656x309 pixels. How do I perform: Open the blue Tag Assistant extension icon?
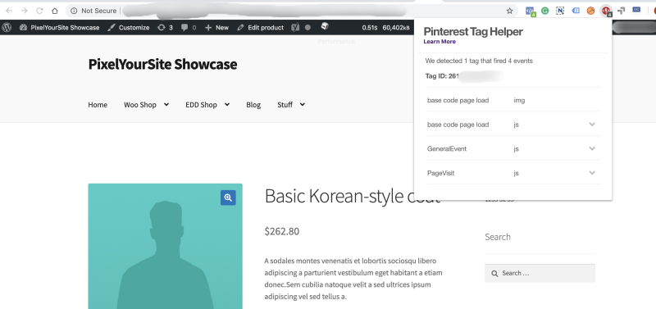pyautogui.click(x=576, y=11)
